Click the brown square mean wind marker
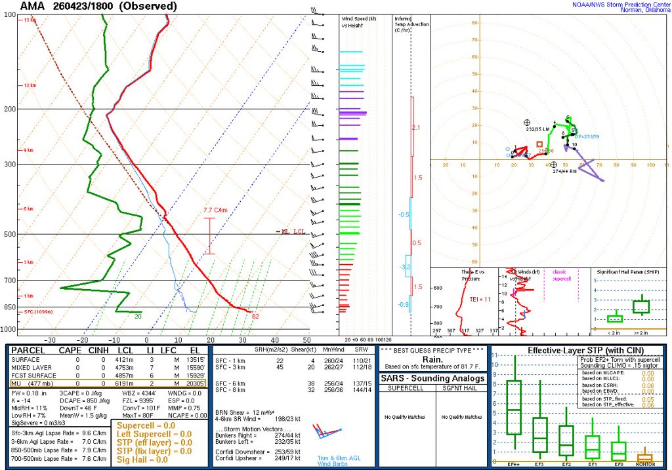 click(539, 144)
